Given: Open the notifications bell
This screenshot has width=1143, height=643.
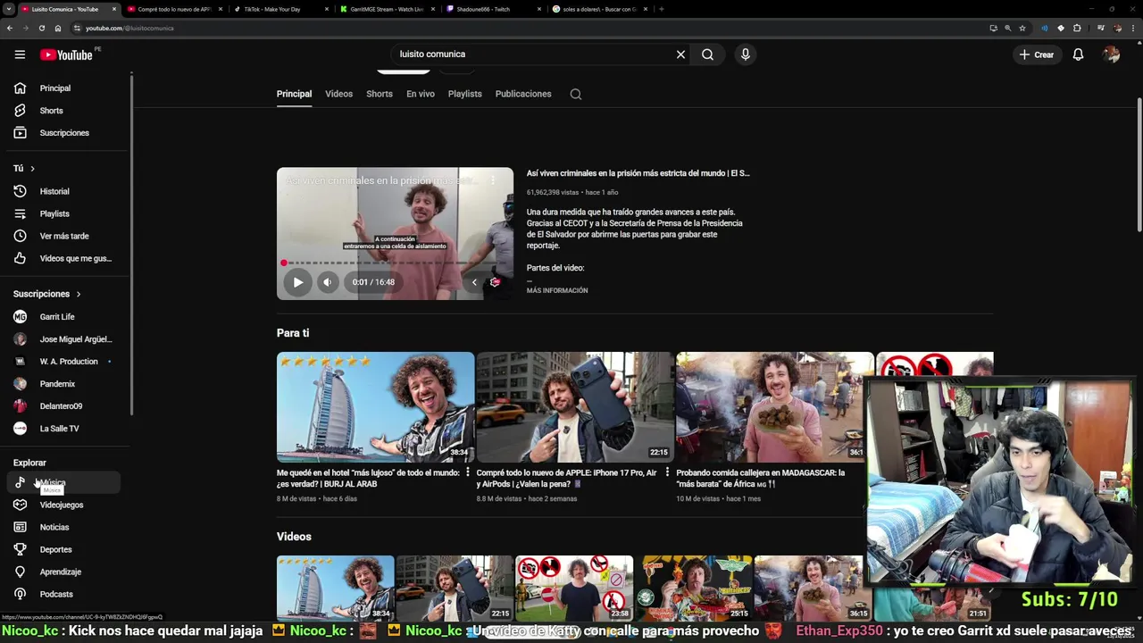Looking at the screenshot, I should pos(1078,54).
